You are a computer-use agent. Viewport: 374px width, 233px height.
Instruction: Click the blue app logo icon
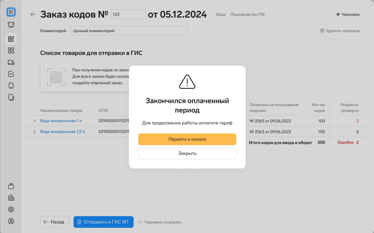pos(11,12)
